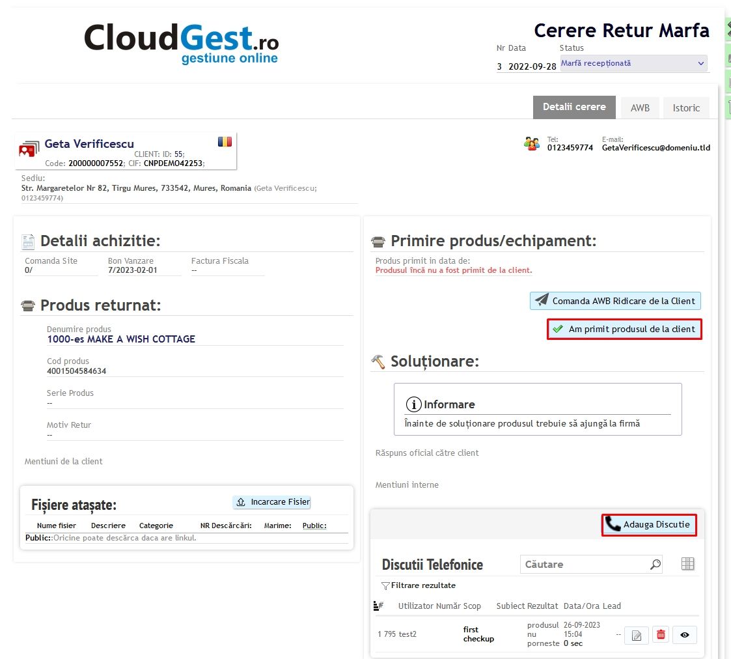The height and width of the screenshot is (659, 731).
Task: Click the Utilizator column header
Action: click(416, 606)
